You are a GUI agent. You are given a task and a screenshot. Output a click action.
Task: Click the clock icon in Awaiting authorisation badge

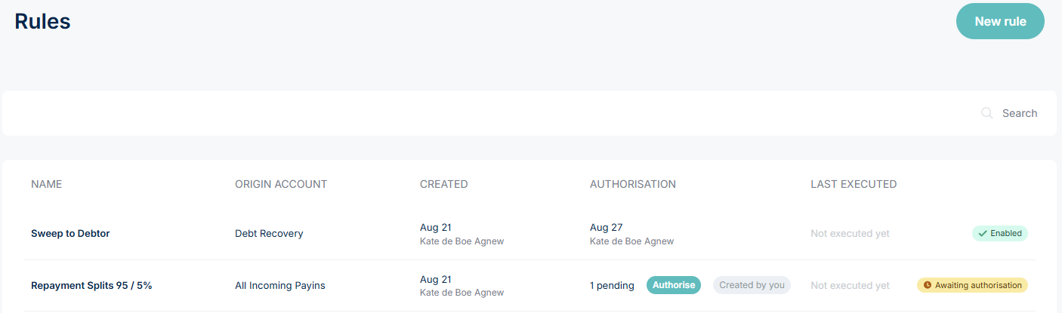point(928,285)
